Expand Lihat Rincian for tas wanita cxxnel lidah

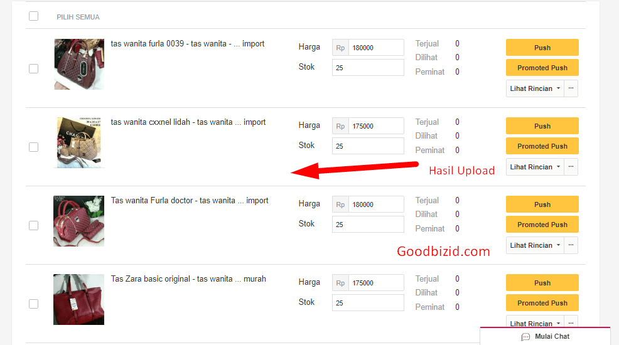(535, 167)
